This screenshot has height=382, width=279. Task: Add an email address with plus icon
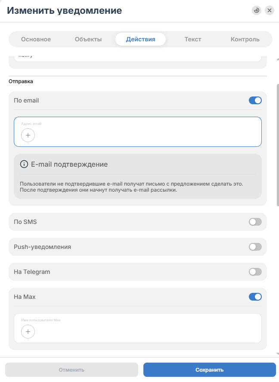tap(28, 135)
